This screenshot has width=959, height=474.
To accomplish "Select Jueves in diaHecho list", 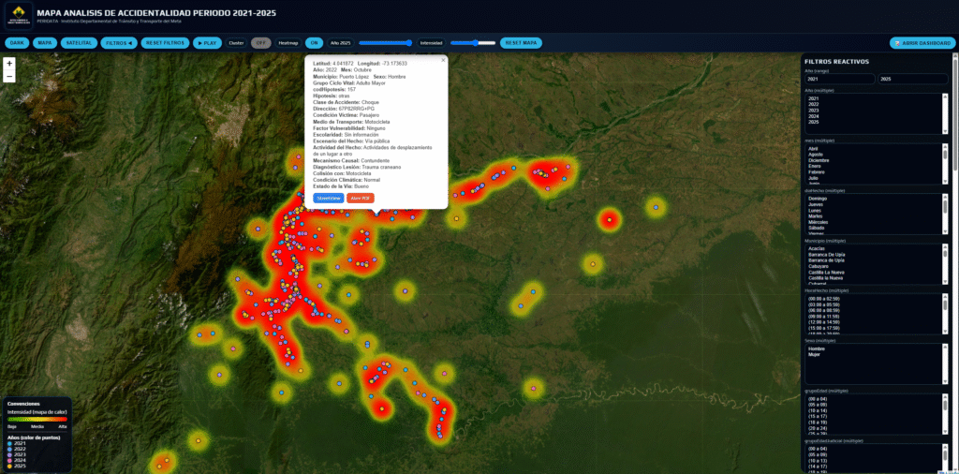I will tap(874, 205).
